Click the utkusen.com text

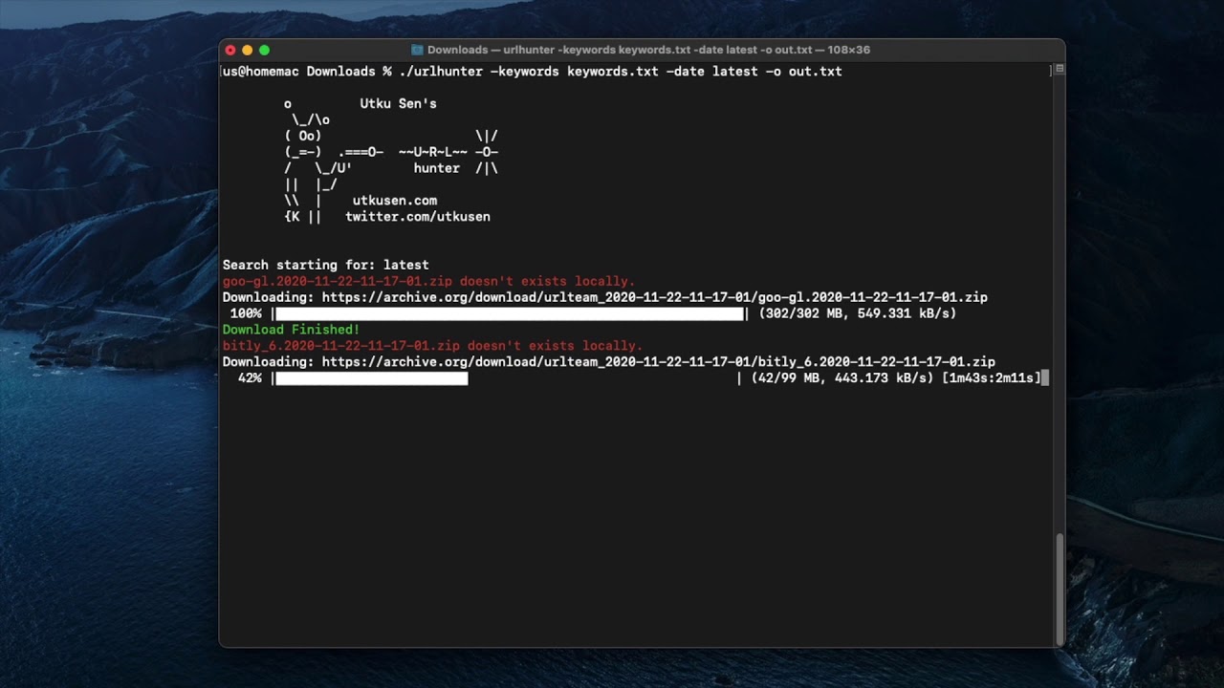[x=395, y=201]
